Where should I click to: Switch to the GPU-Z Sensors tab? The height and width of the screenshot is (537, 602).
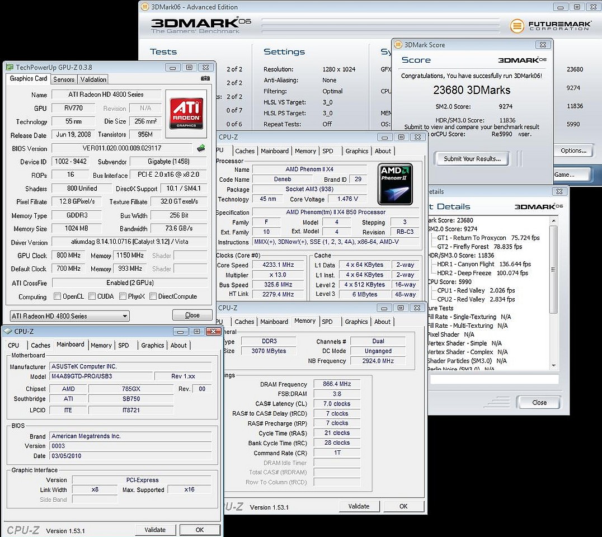pyautogui.click(x=64, y=79)
